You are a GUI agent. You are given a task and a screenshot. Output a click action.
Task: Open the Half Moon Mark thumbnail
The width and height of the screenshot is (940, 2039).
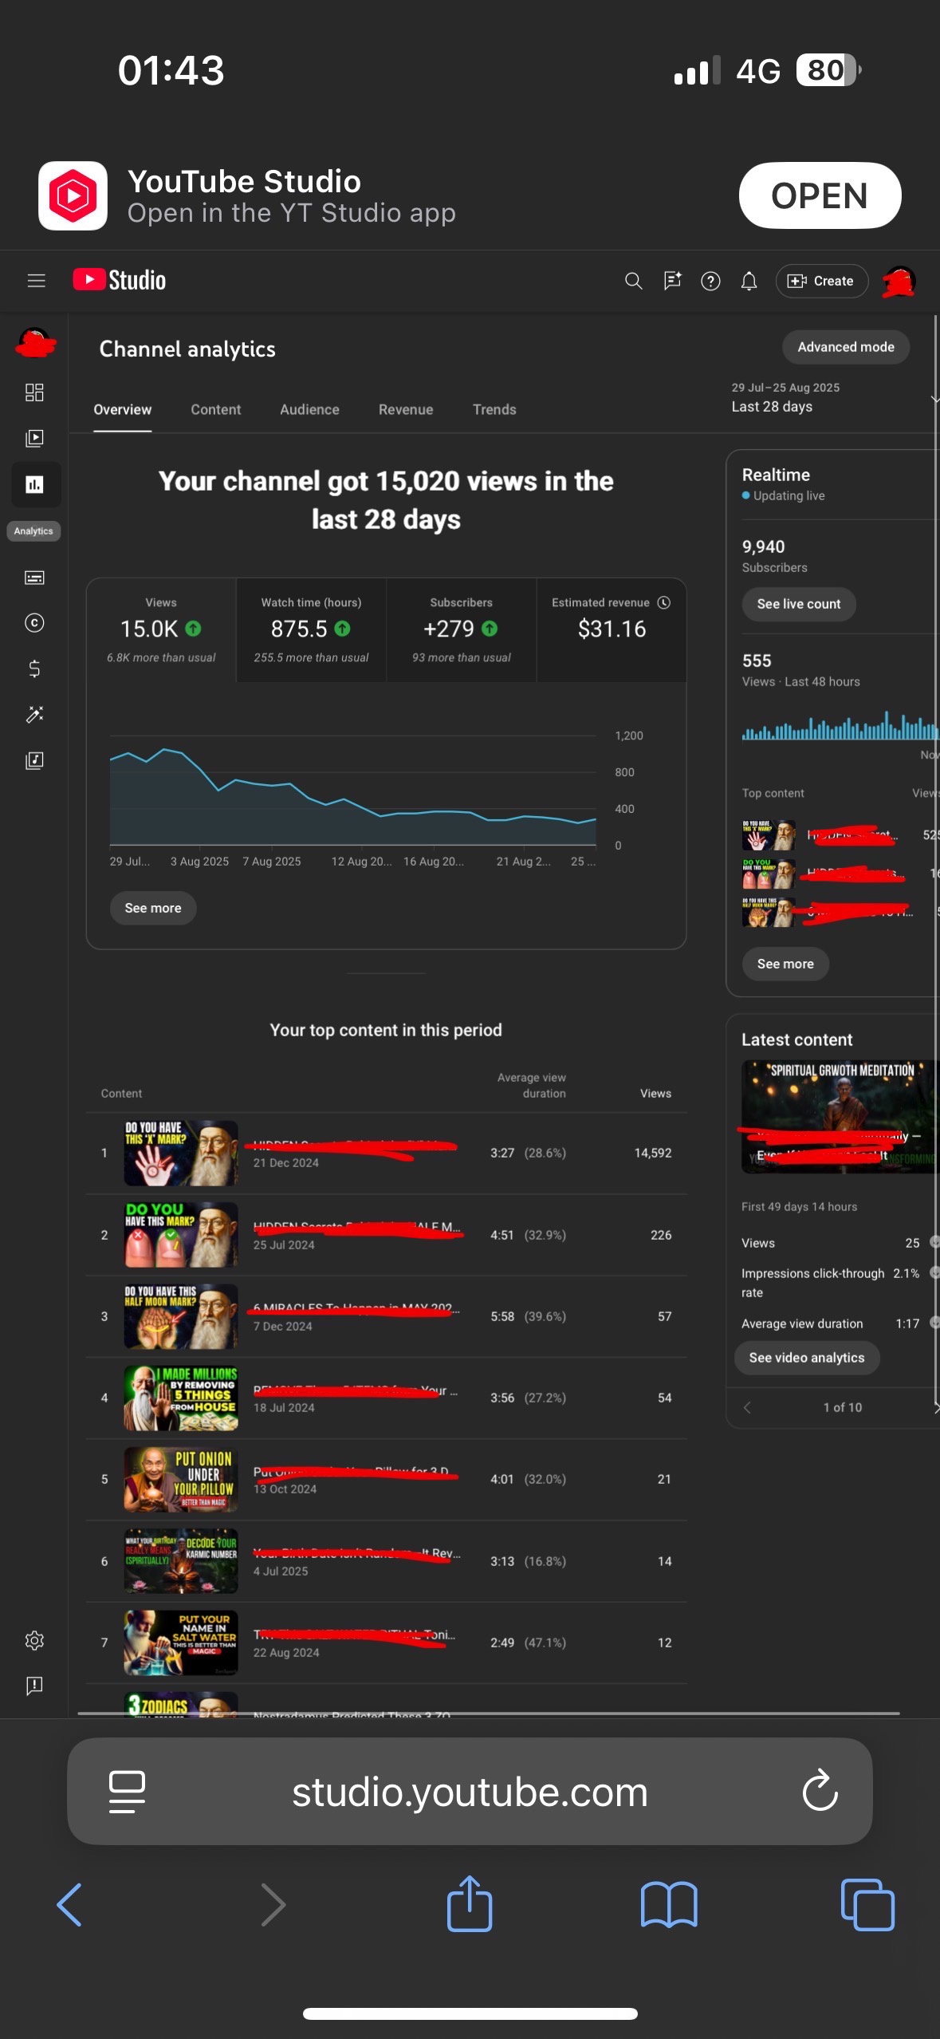pyautogui.click(x=181, y=1316)
